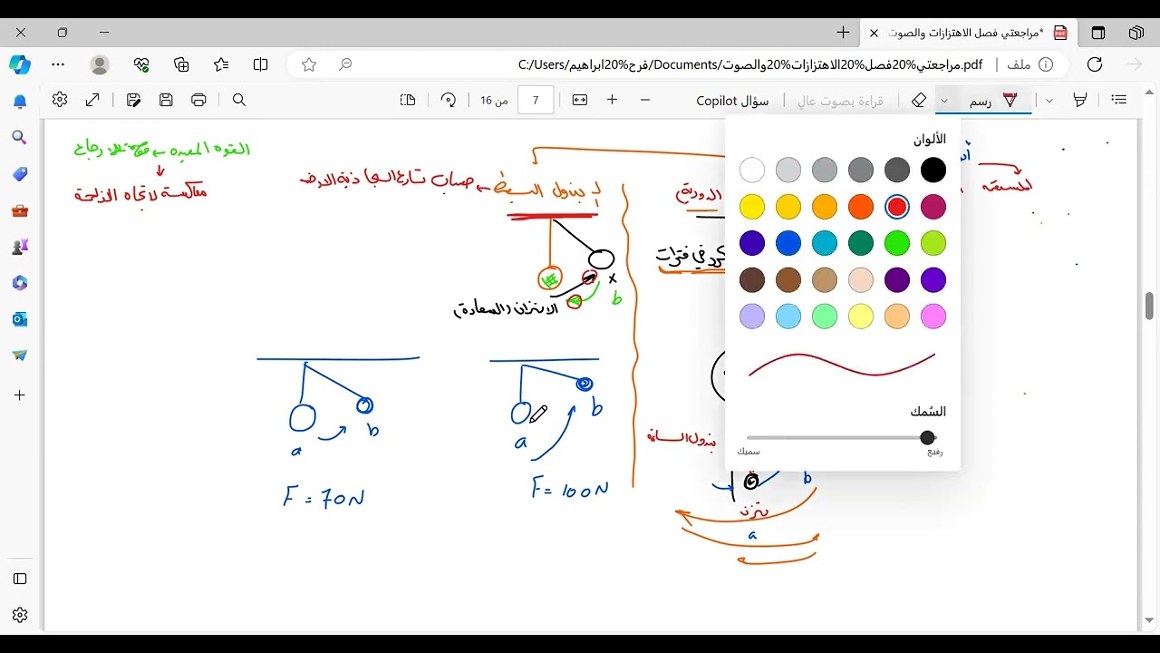
Task: Open the workspaces icon in title bar
Action: click(1136, 33)
